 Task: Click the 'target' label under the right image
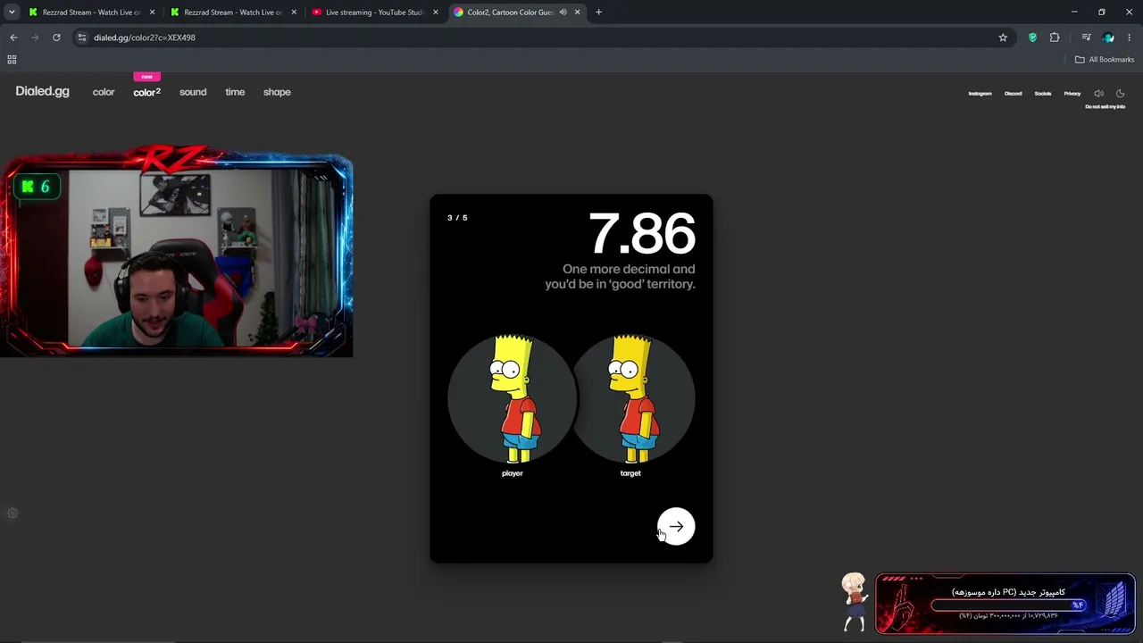click(630, 473)
